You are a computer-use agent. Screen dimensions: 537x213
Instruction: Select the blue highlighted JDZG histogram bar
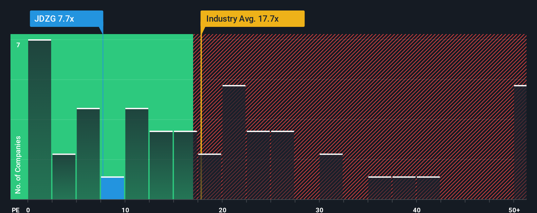point(113,188)
